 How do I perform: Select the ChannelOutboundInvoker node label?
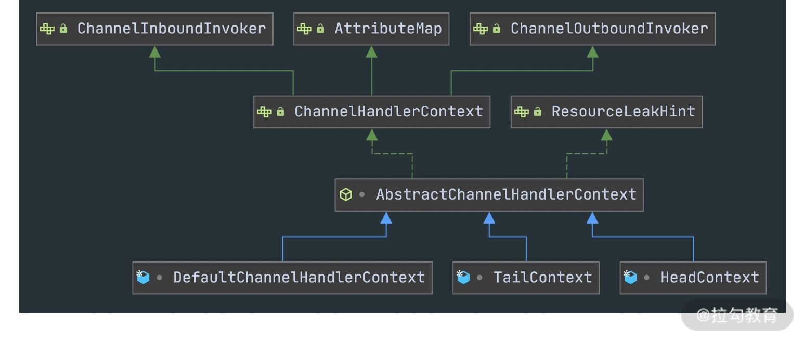(609, 29)
